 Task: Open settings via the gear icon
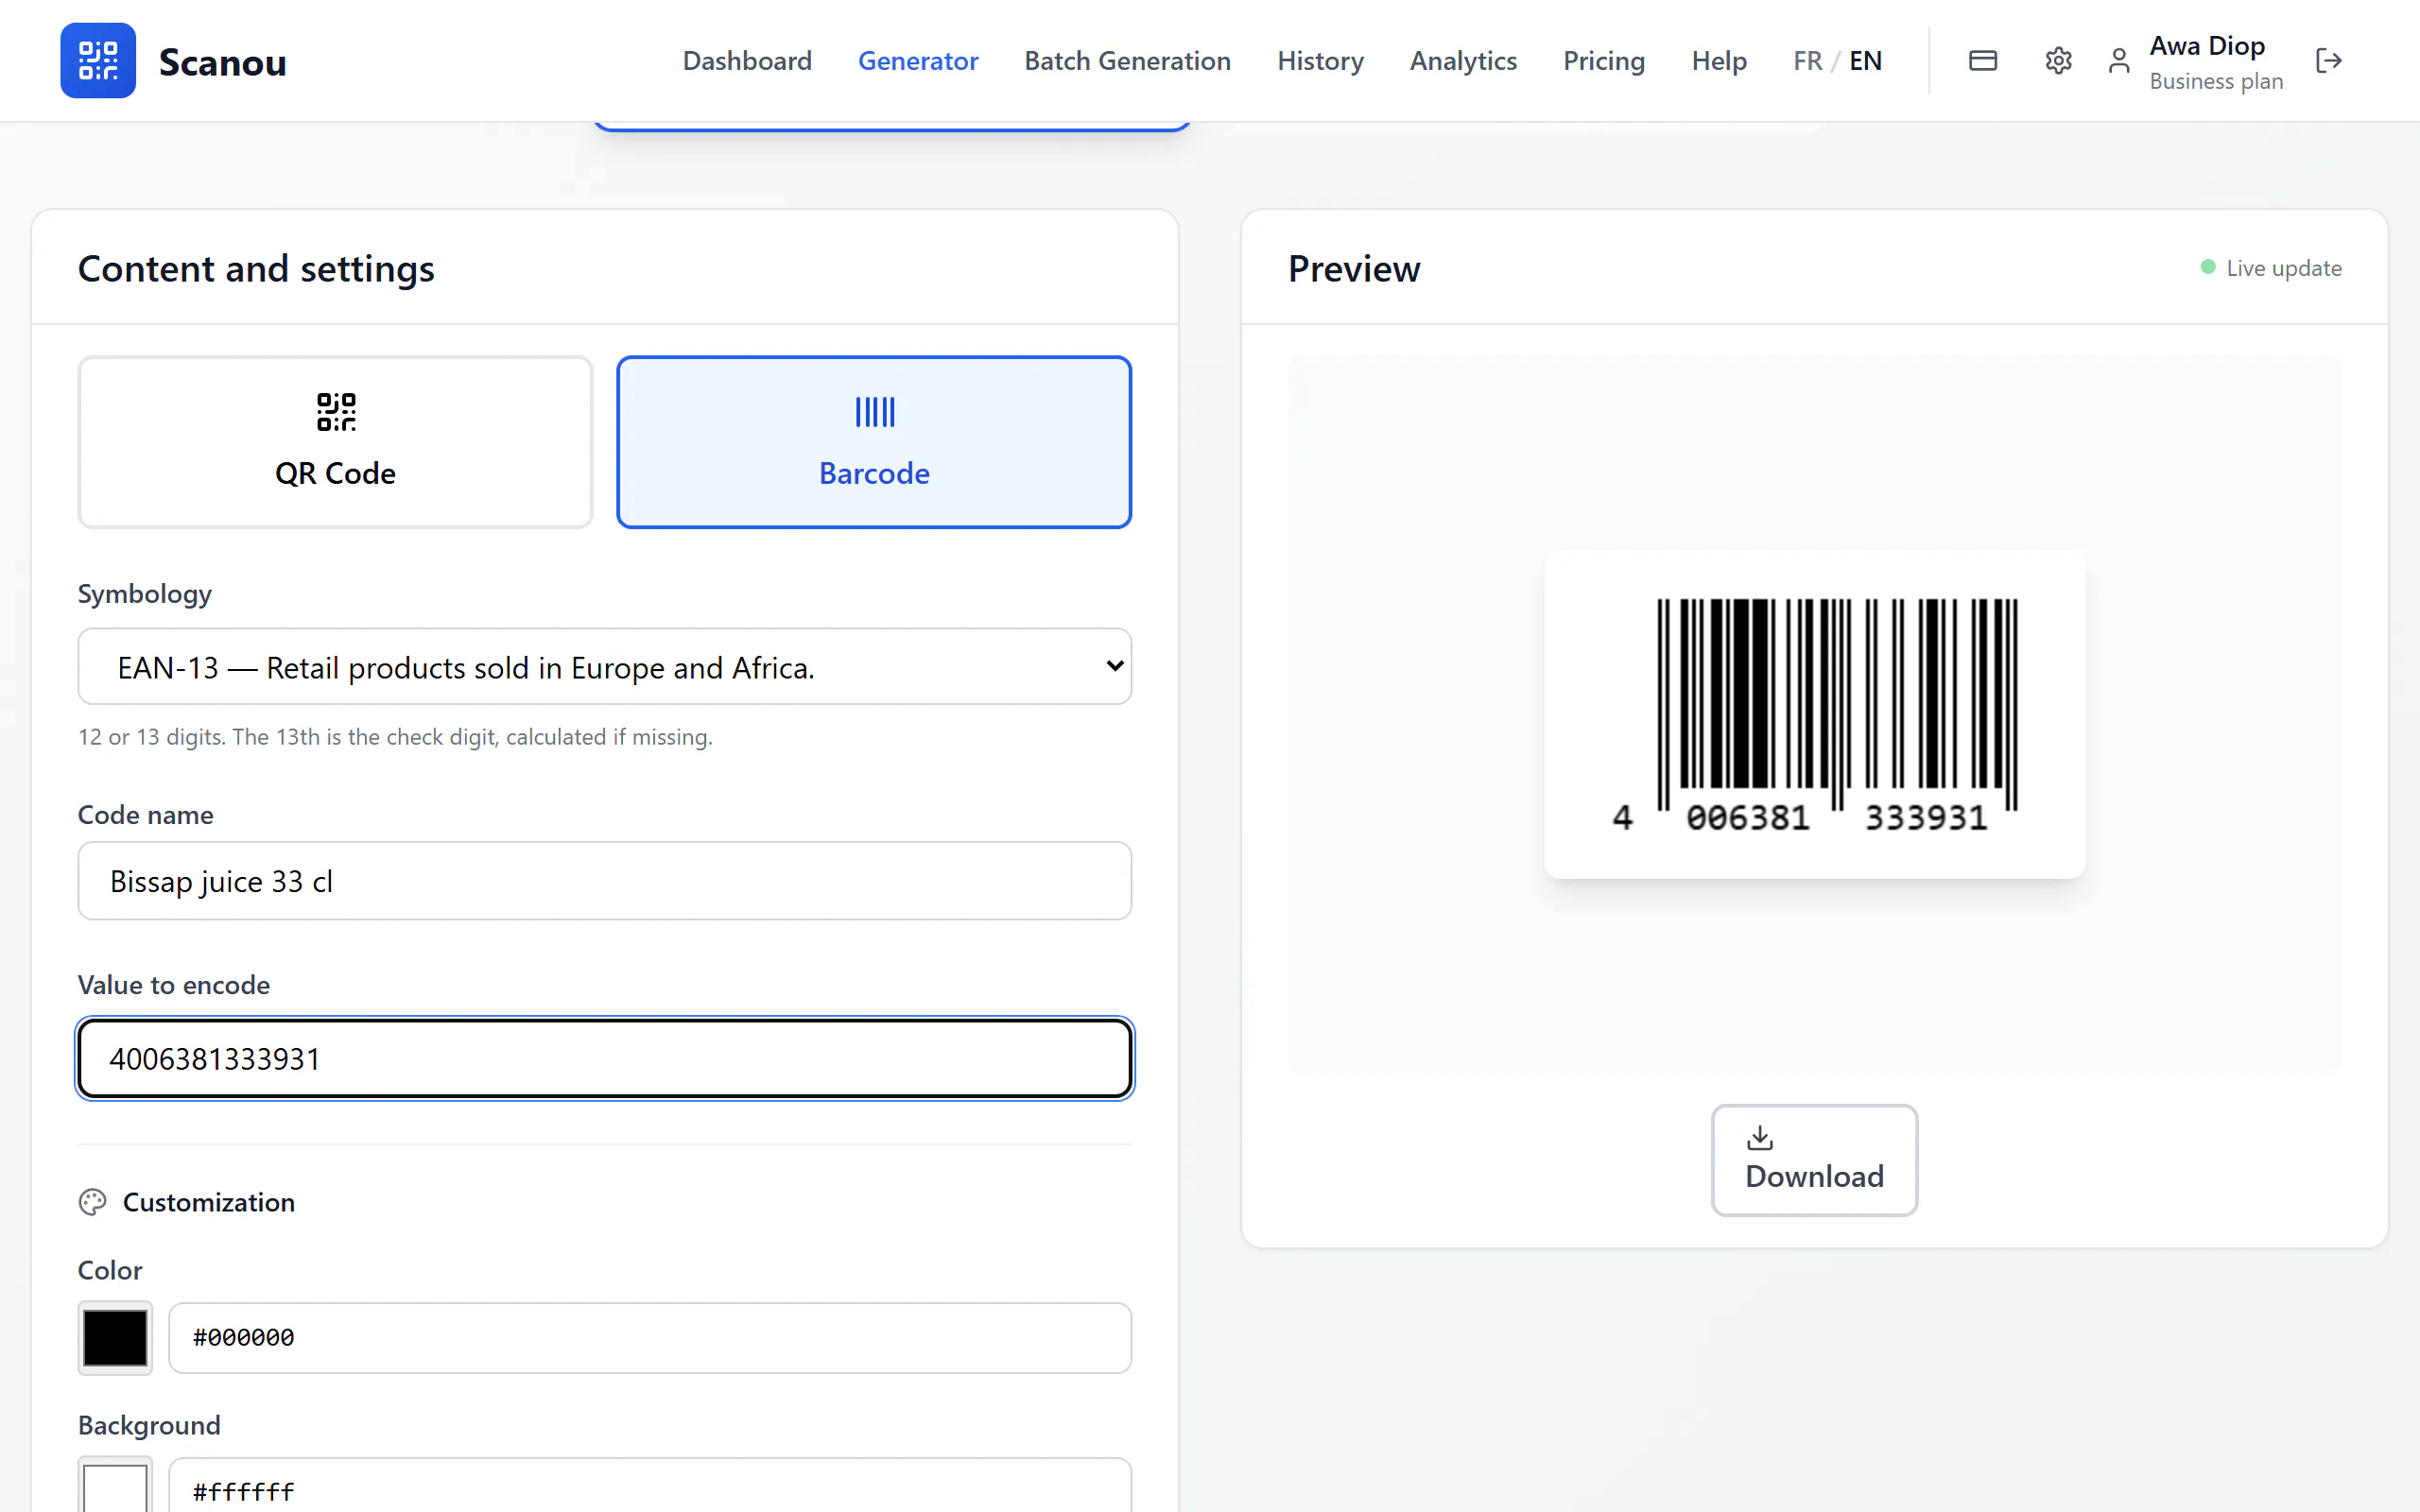[2058, 60]
